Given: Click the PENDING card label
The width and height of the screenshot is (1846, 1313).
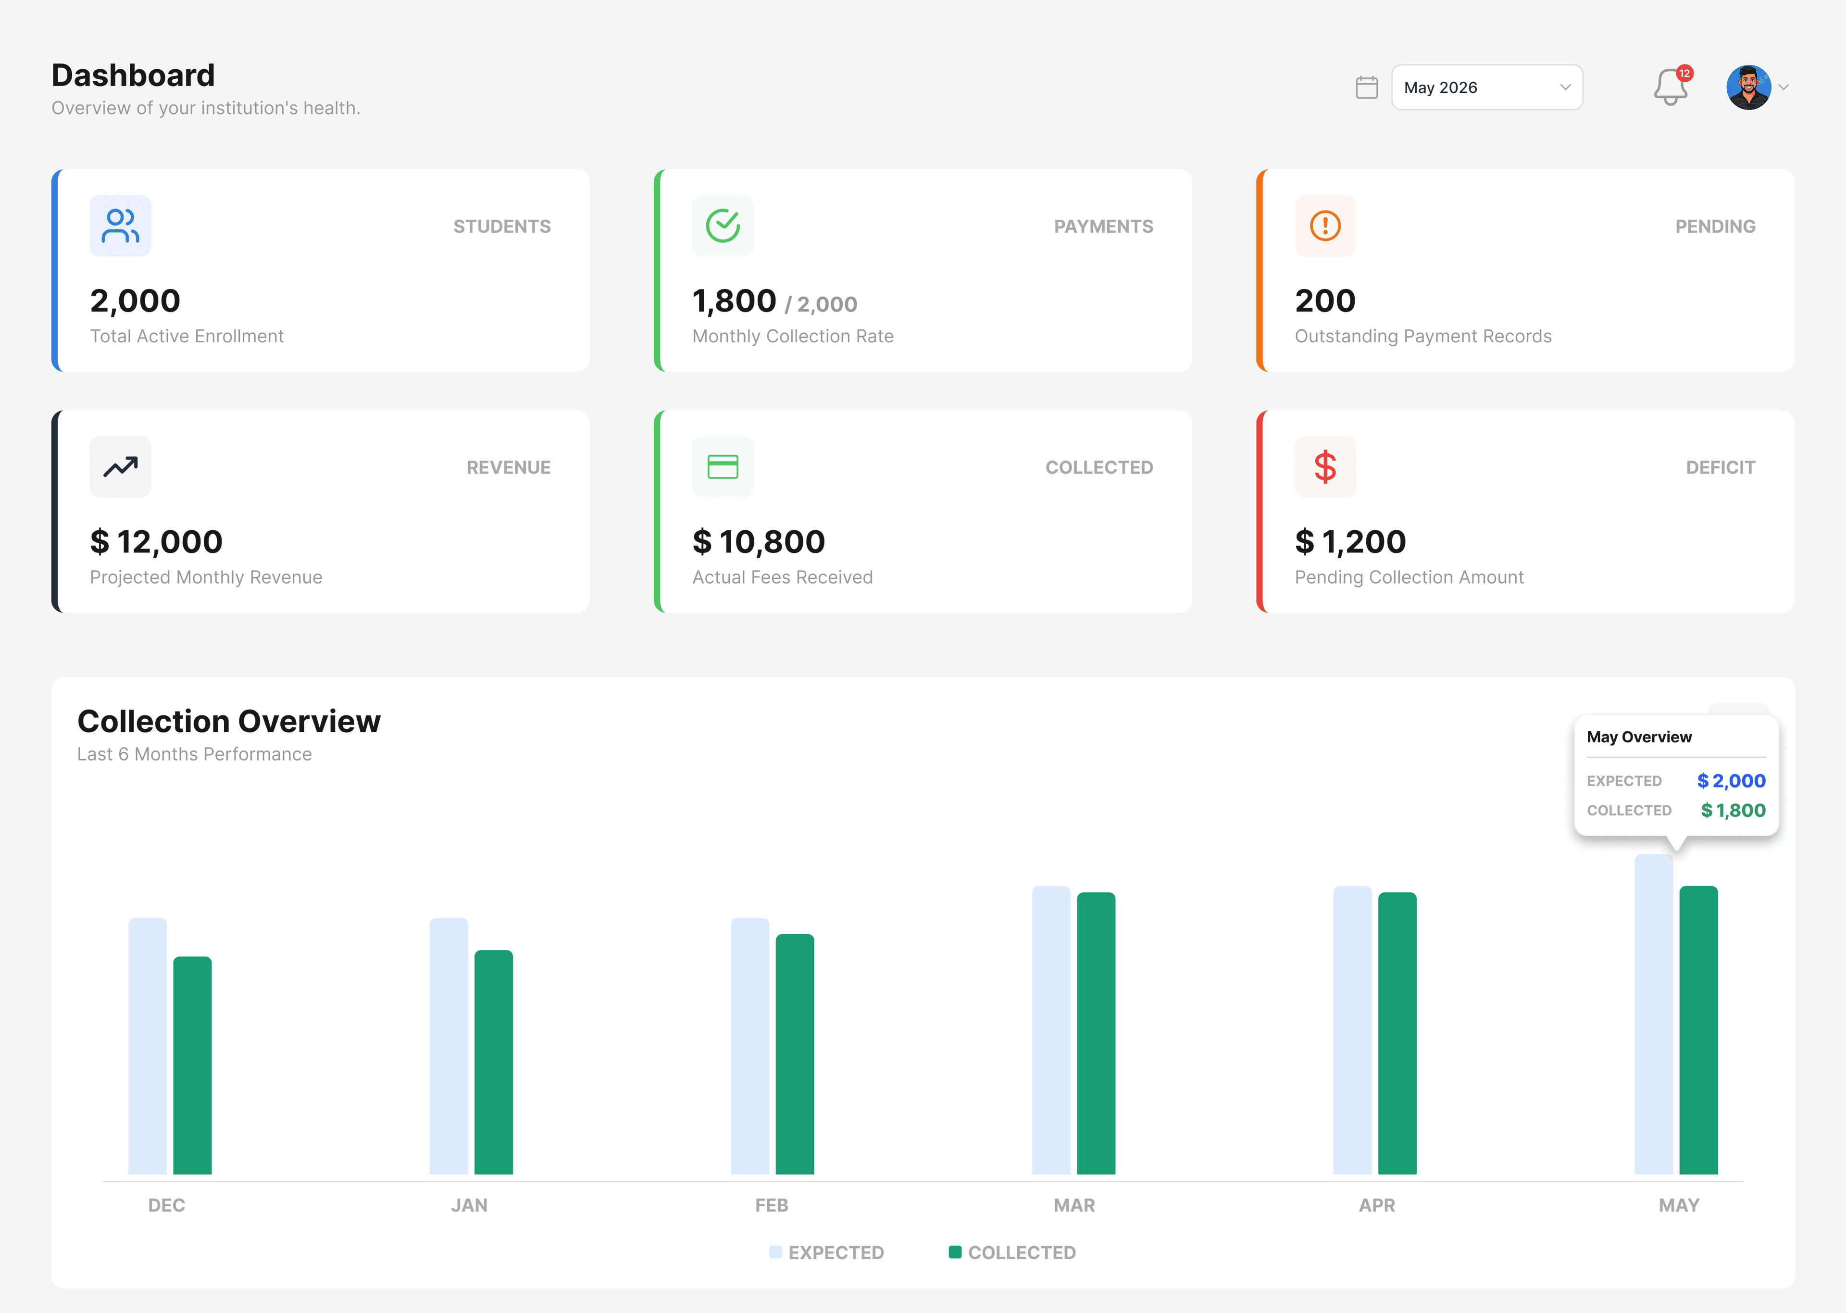Looking at the screenshot, I should [x=1715, y=226].
